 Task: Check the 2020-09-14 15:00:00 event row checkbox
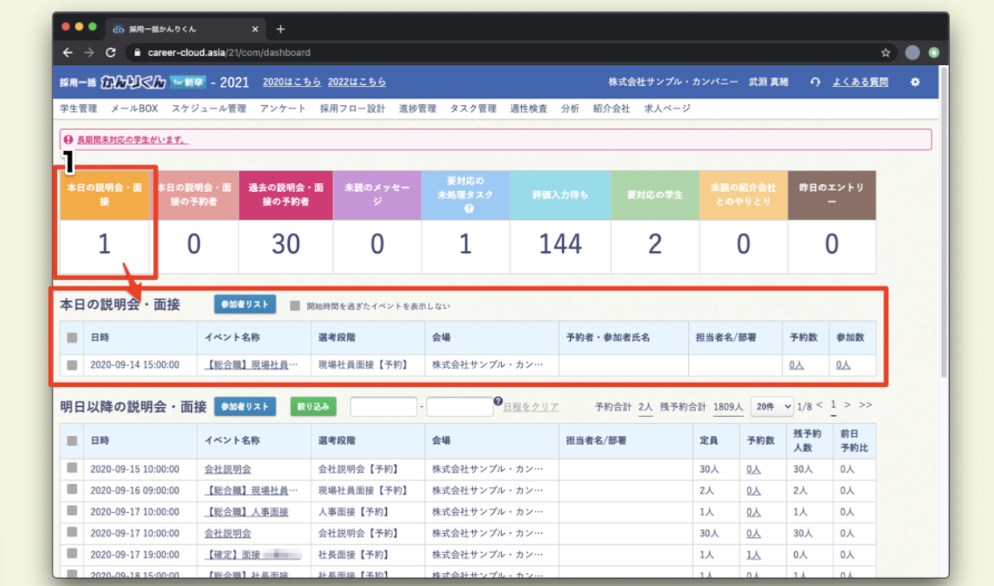pos(72,364)
